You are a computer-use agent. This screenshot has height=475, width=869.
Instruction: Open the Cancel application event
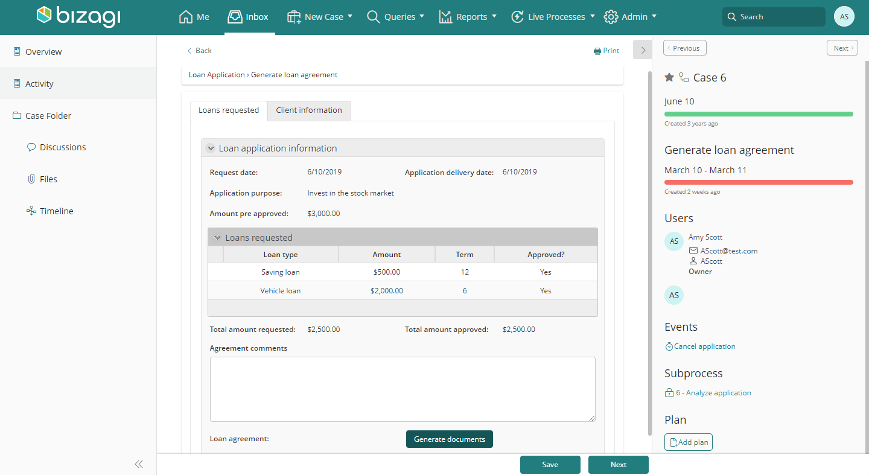click(700, 346)
